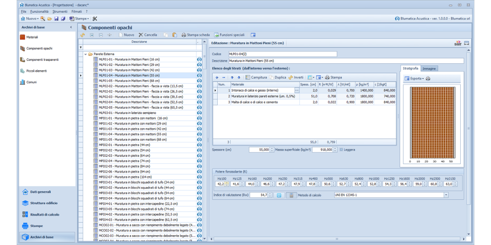This screenshot has width=491, height=245.
Task: Open the Funzionalità menu
Action: (x=39, y=11)
